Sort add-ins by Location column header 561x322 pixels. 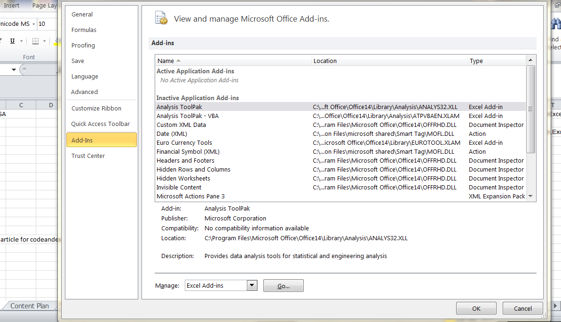(x=389, y=61)
